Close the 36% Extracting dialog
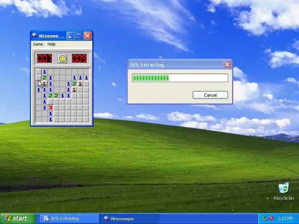299x224 pixels. [x=227, y=65]
